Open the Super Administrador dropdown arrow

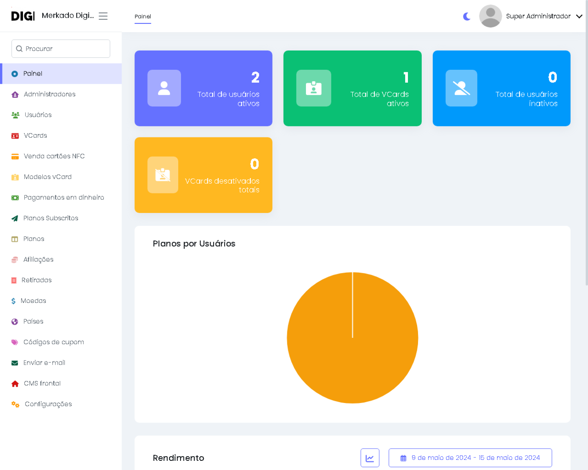click(x=579, y=16)
